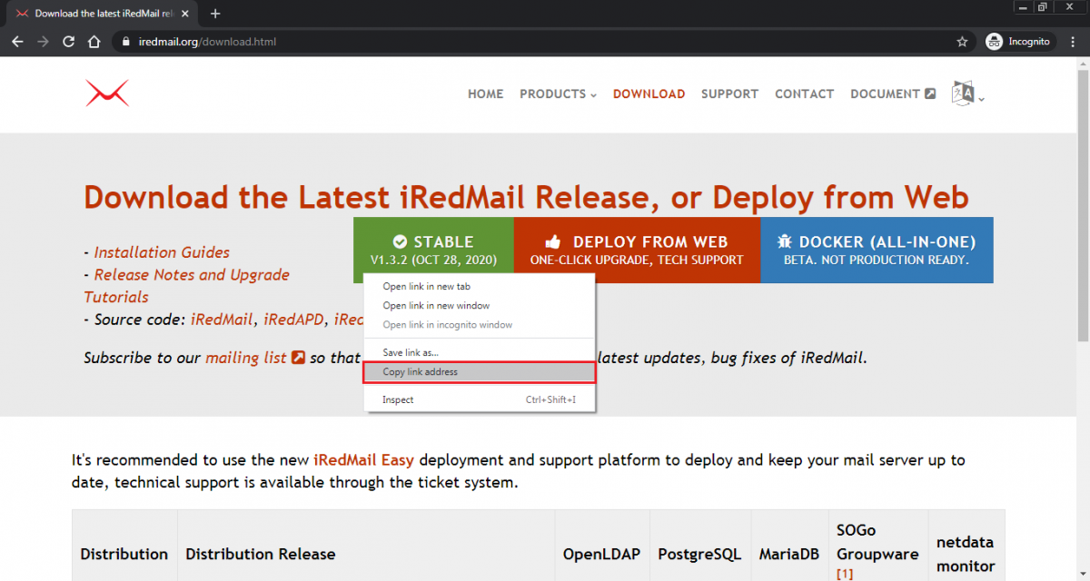Click the thumbs-up icon on DEPLOY FROM WEB

pyautogui.click(x=554, y=241)
